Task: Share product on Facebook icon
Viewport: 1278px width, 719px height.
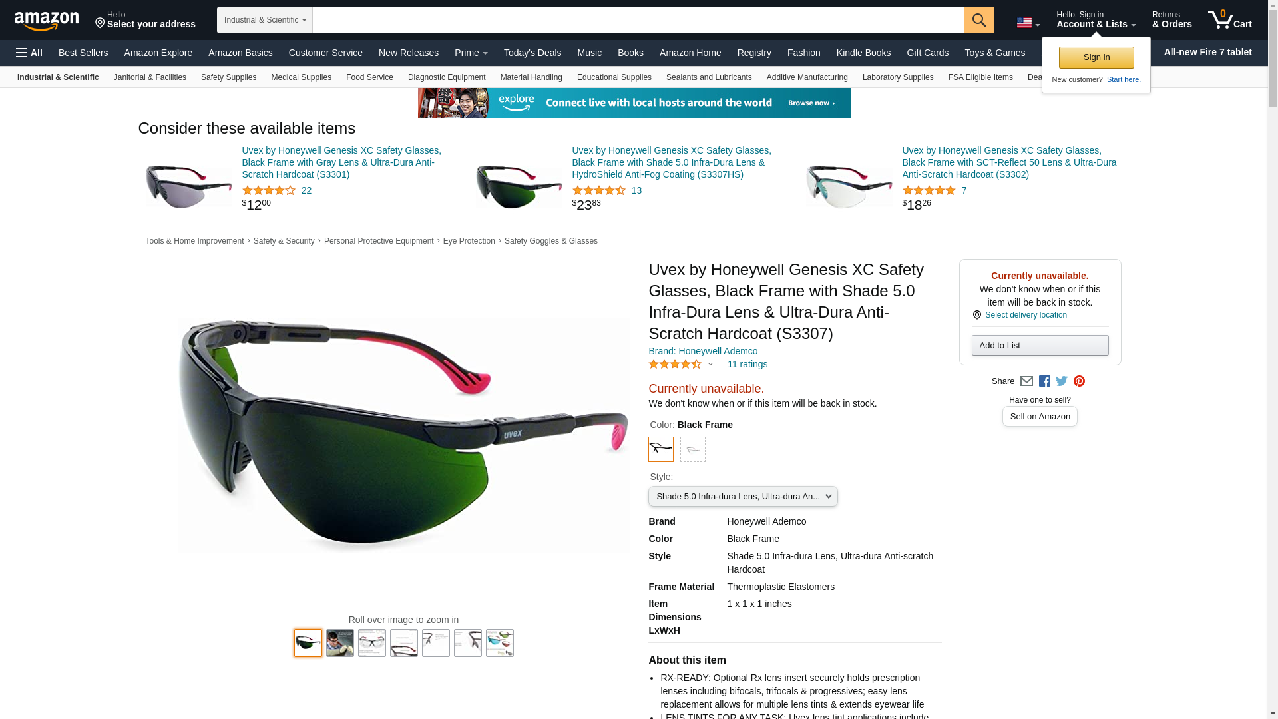Action: pyautogui.click(x=1044, y=381)
